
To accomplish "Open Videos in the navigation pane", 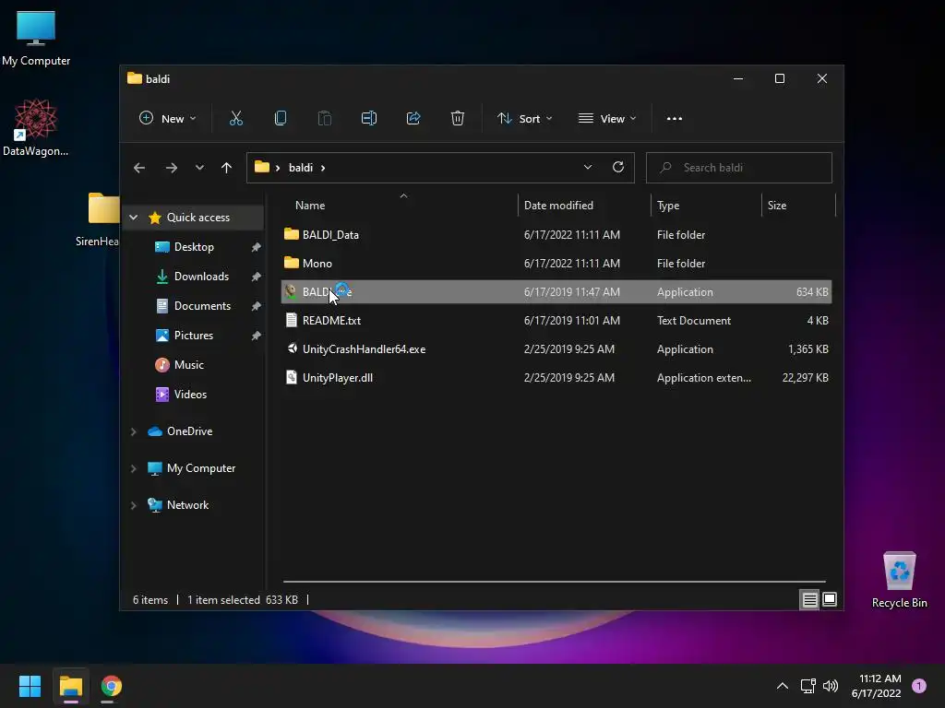I will [190, 395].
